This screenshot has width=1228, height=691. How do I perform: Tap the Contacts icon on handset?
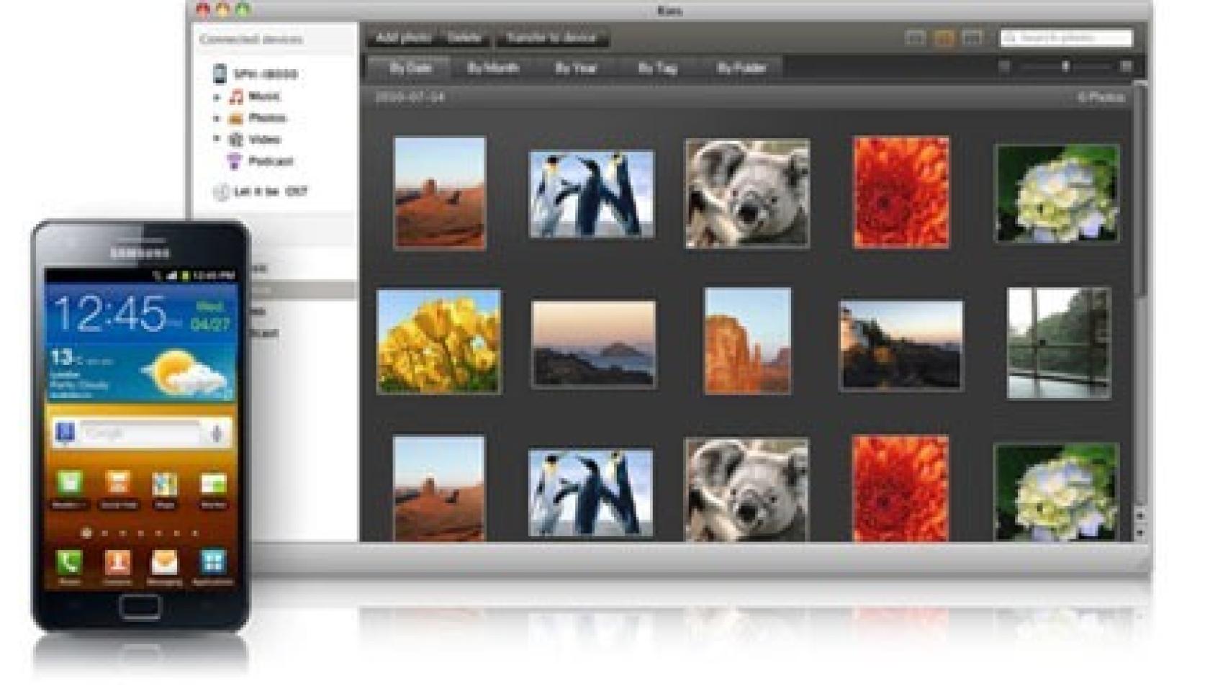pyautogui.click(x=117, y=563)
